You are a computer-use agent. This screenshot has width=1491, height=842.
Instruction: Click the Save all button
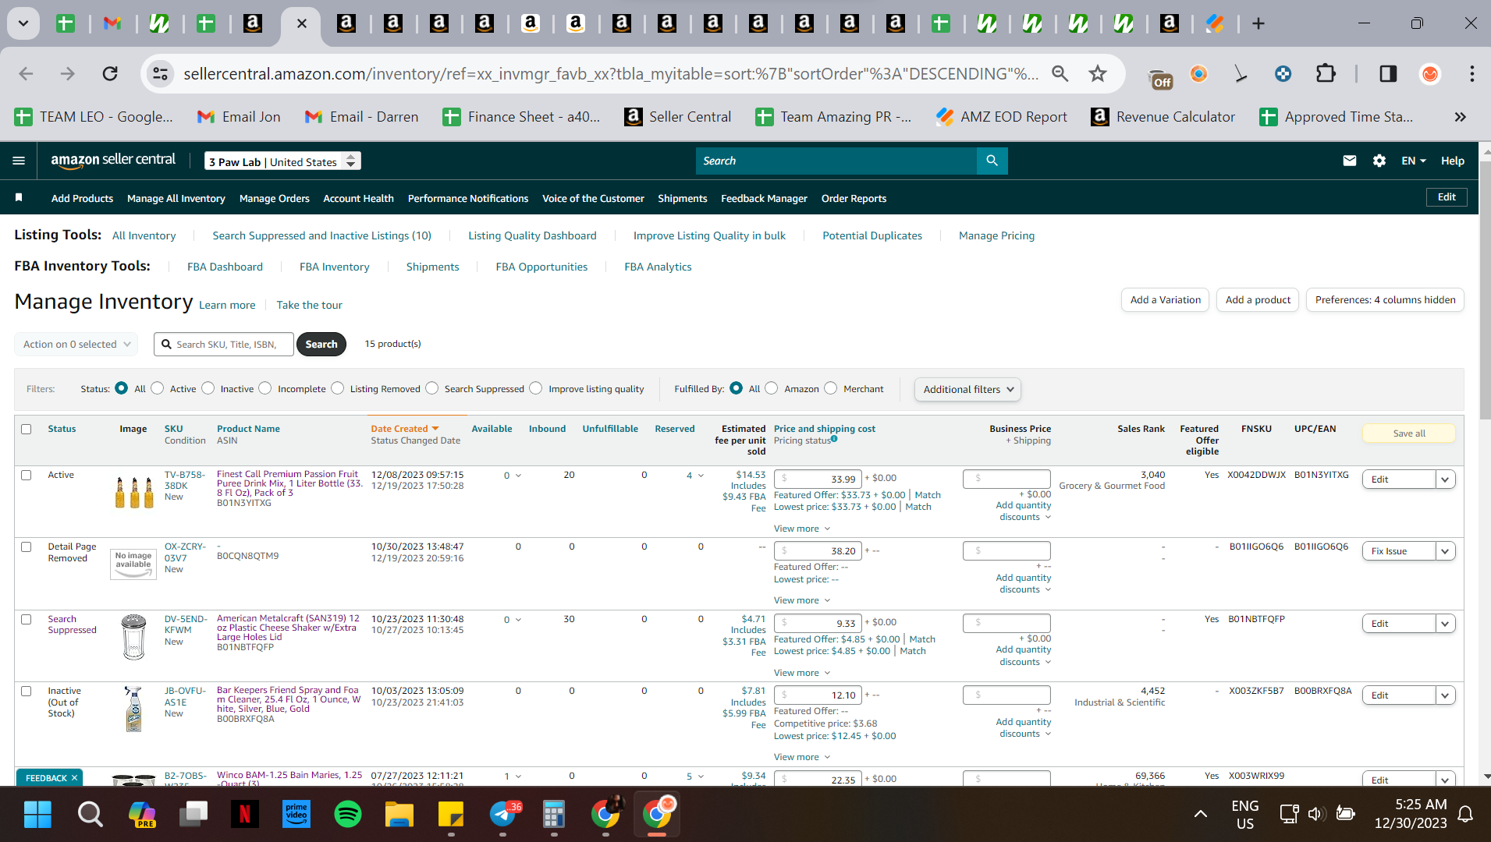pos(1409,433)
